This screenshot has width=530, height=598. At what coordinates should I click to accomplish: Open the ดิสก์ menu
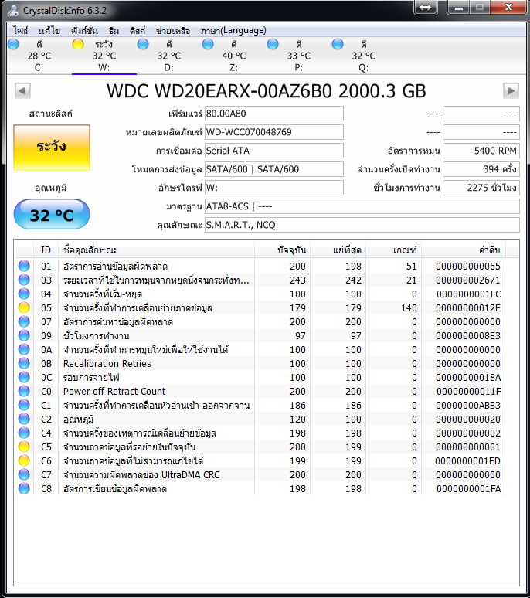point(138,30)
